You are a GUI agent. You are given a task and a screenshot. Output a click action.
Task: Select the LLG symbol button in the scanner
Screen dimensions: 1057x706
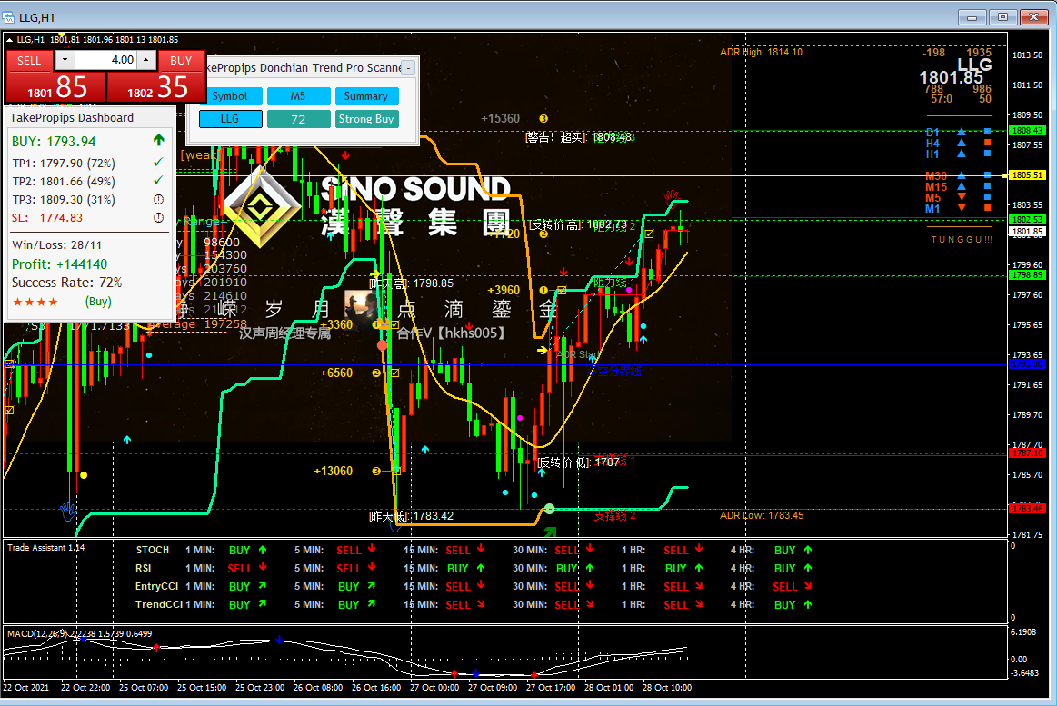click(230, 118)
